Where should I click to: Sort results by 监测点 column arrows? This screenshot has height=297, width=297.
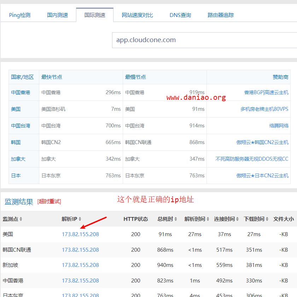[x=21, y=219]
